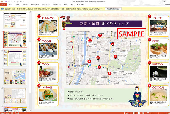The image size is (170, 114).
Task: Select slide 7 thumbnail in slide panel
Action: (x=15, y=77)
